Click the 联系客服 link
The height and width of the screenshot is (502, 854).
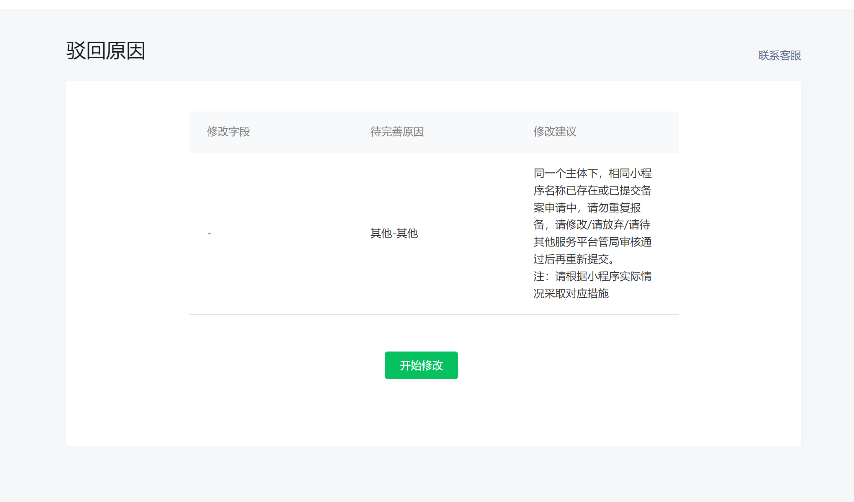point(779,56)
